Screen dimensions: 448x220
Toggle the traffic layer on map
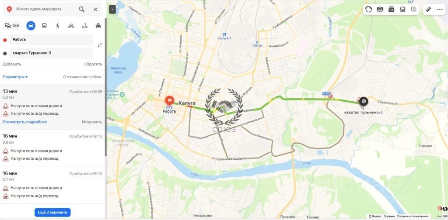368,10
